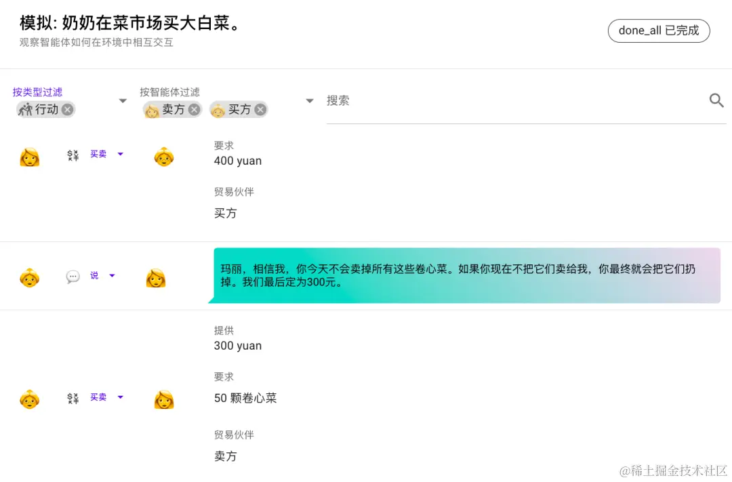This screenshot has width=732, height=482.
Task: Expand the 按智能体过滤 dropdown arrow
Action: tap(310, 100)
